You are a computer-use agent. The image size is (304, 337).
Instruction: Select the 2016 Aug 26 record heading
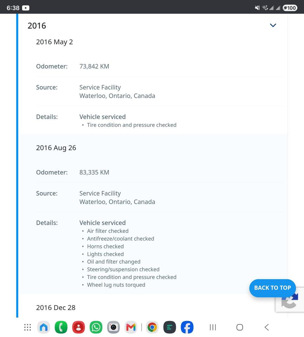(x=56, y=148)
